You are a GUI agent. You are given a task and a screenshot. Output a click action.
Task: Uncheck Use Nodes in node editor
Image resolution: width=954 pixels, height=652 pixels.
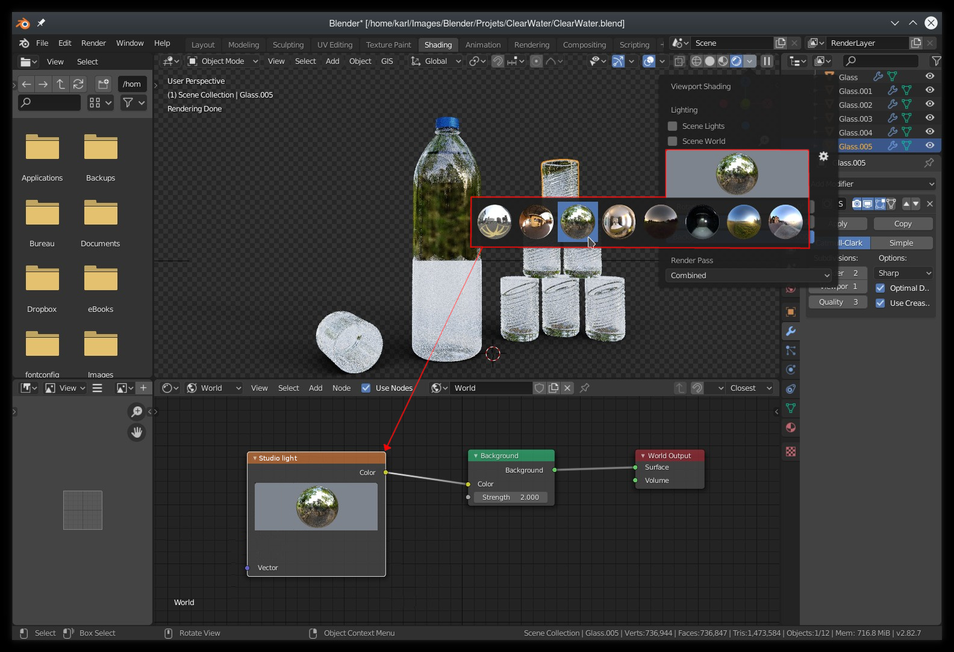366,388
